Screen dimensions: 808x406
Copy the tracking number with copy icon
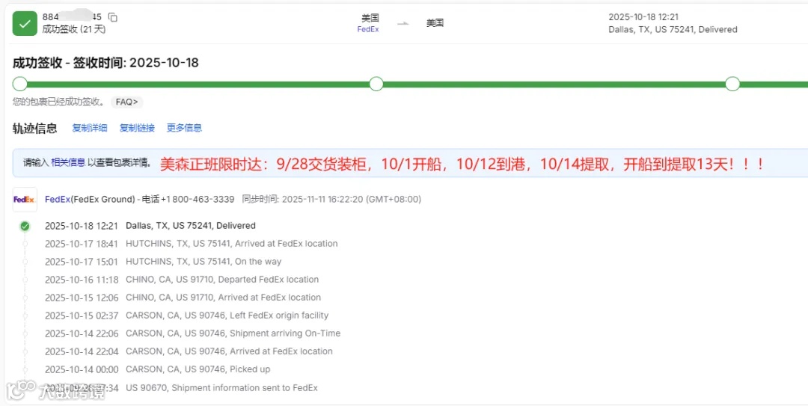(x=113, y=17)
